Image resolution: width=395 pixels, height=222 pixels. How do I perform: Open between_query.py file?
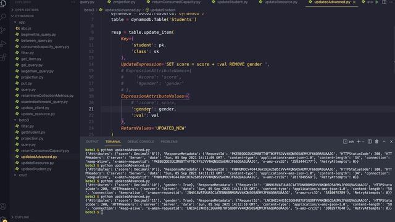pos(36,41)
